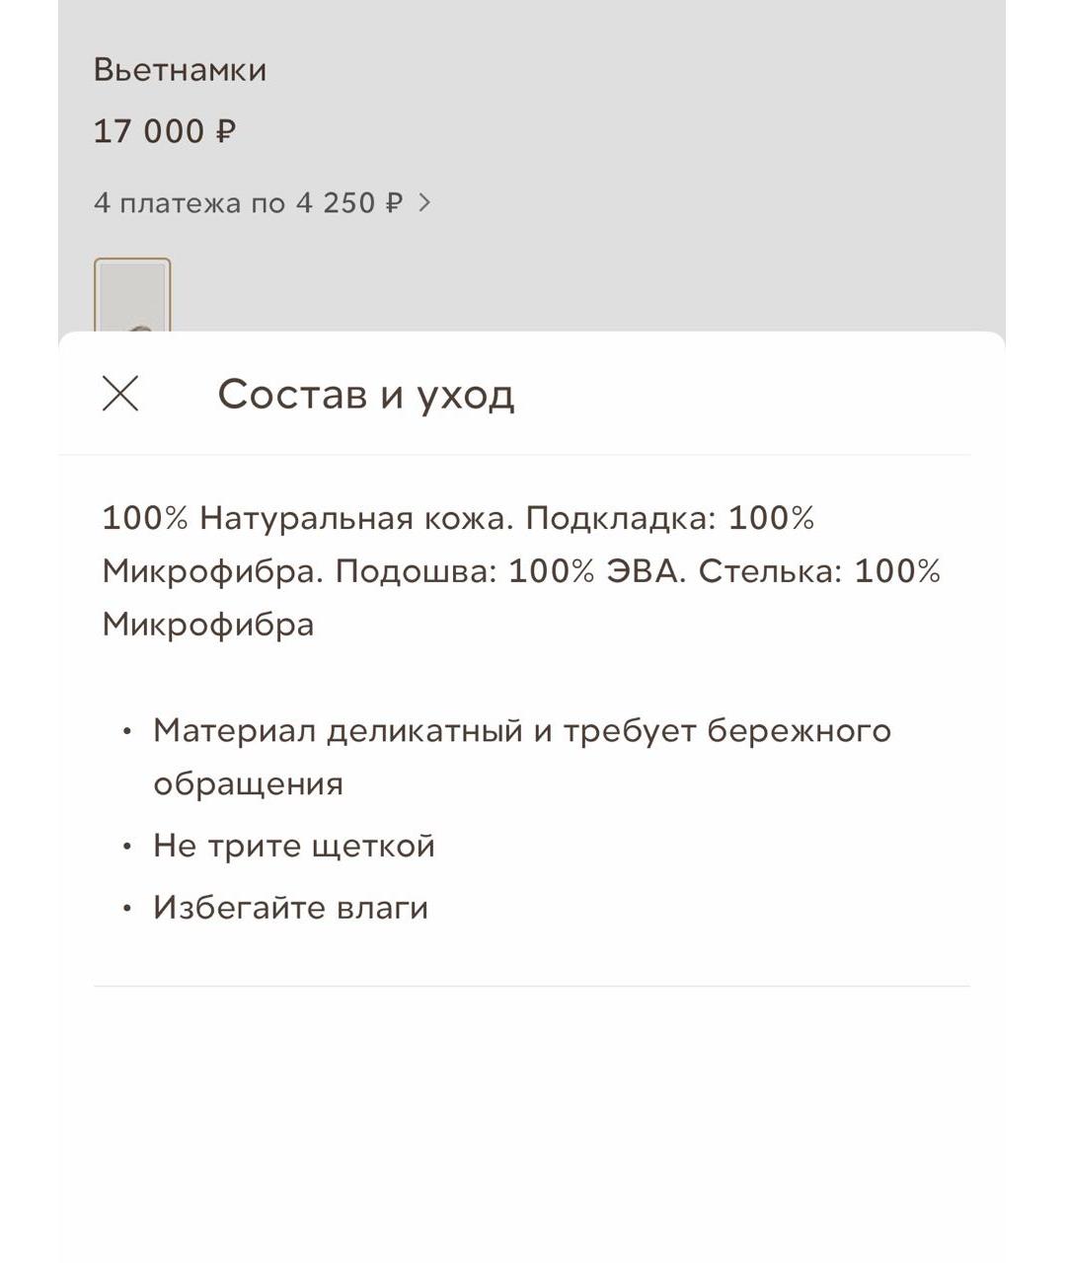
Task: Tap the Вьетнамки product title
Action: 180,70
